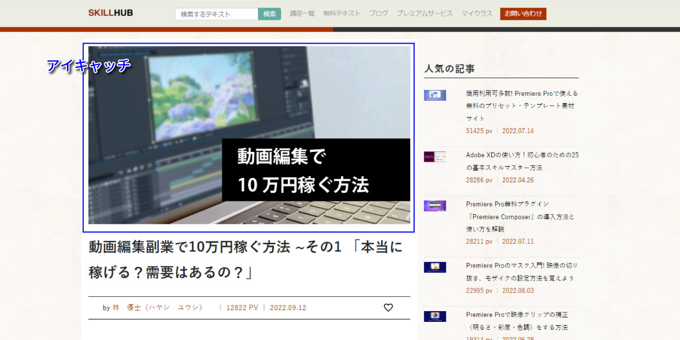Image resolution: width=680 pixels, height=340 pixels.
Task: Click thumbnail of the Premiere Composer article
Action: [435, 206]
